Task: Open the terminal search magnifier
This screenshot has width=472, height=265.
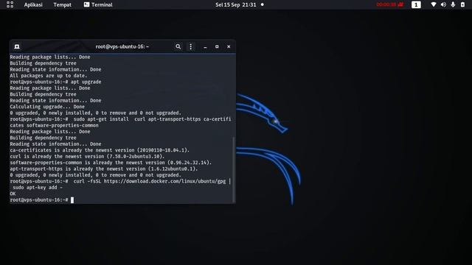Action: tap(178, 46)
